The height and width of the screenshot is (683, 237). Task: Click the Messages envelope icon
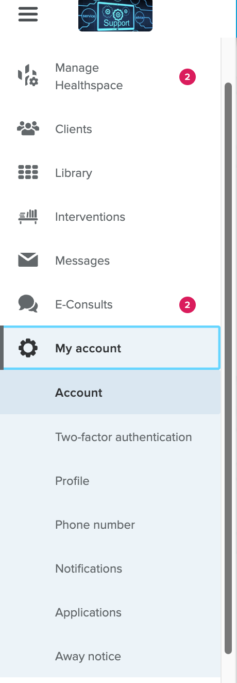point(28,261)
